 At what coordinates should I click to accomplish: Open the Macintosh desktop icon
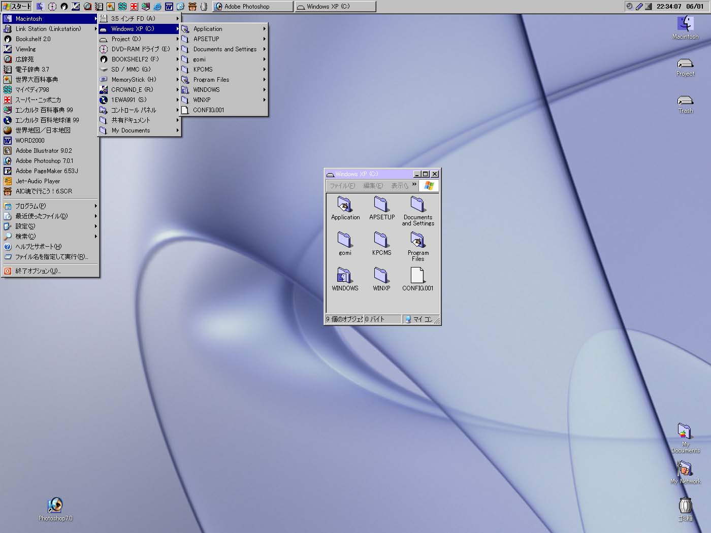[686, 27]
